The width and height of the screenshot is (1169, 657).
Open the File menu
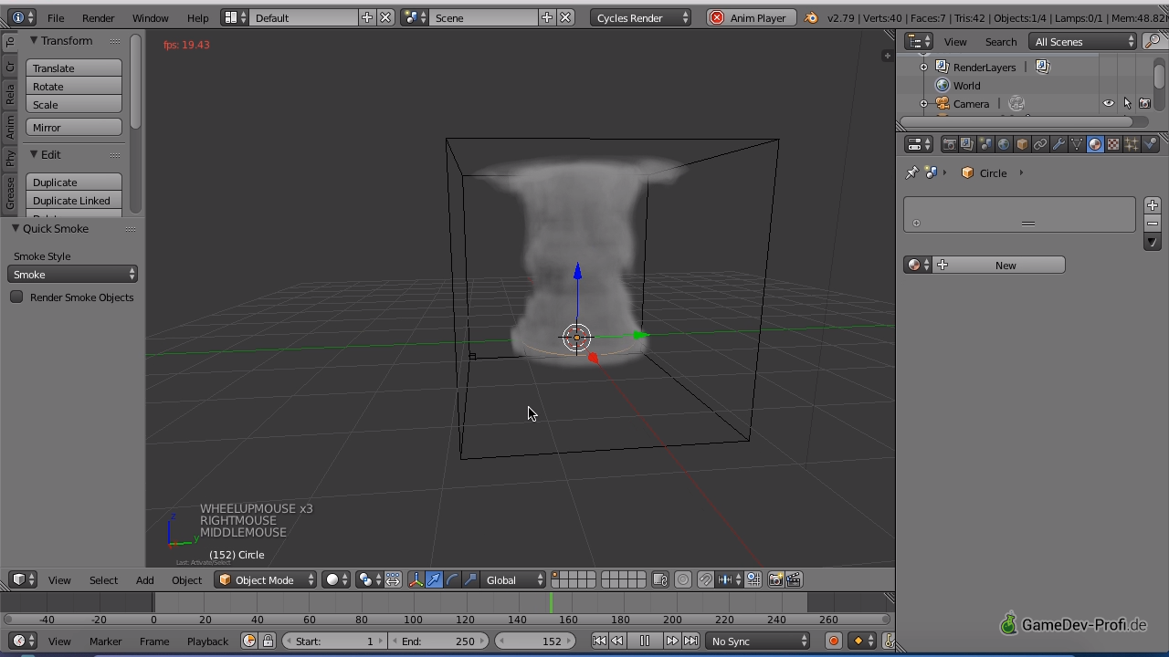pos(56,17)
